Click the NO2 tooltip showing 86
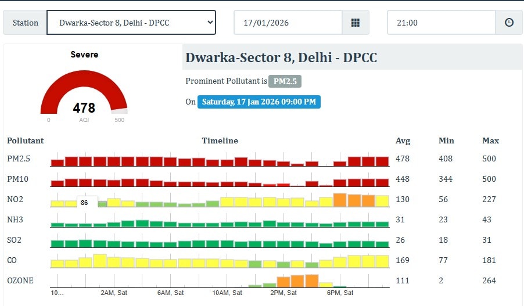This screenshot has height=306, width=524. 84,203
